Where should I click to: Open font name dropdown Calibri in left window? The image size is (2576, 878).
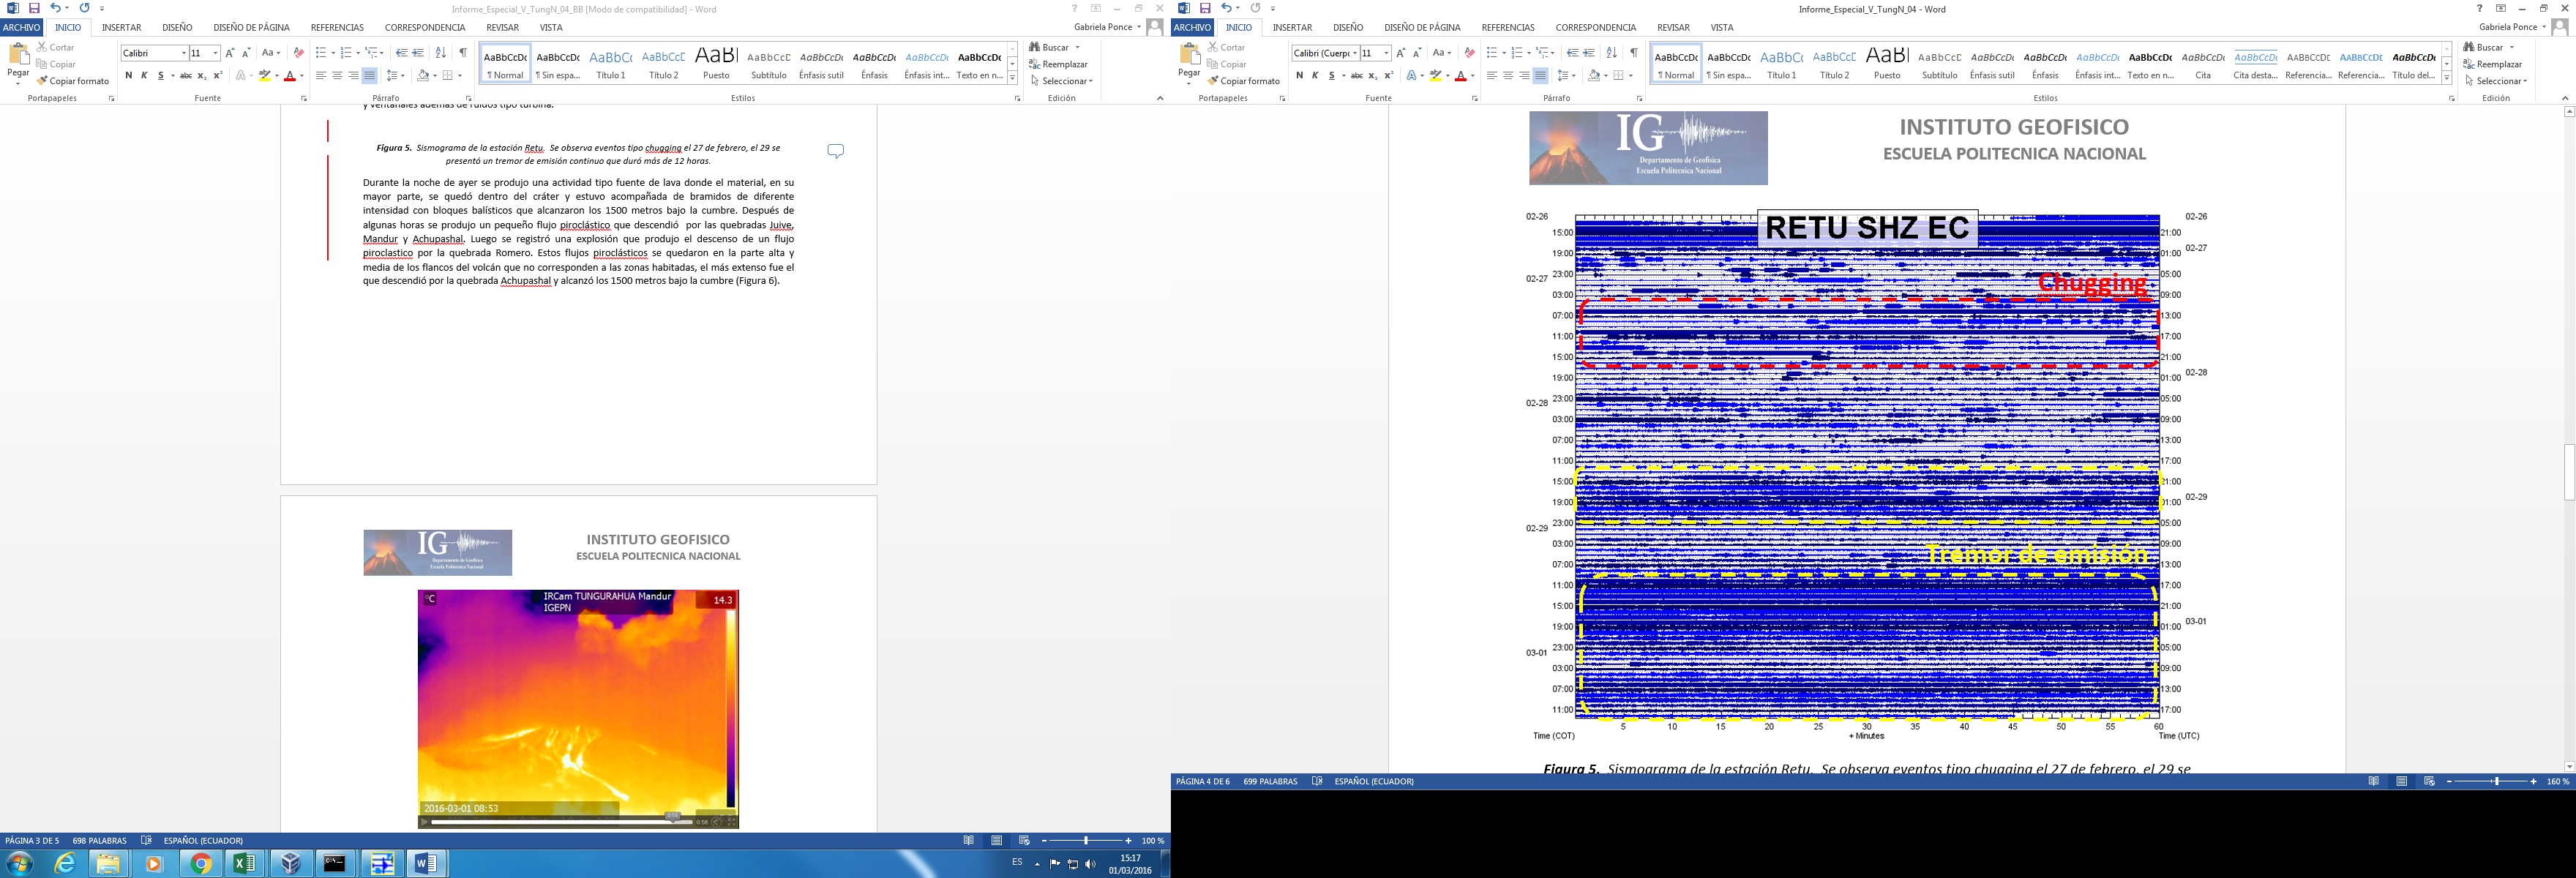(184, 53)
